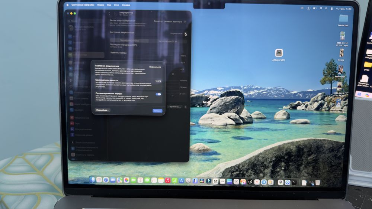Open Yandex Browser from the Dock
The height and width of the screenshot is (209, 372).
pyautogui.click(x=257, y=182)
